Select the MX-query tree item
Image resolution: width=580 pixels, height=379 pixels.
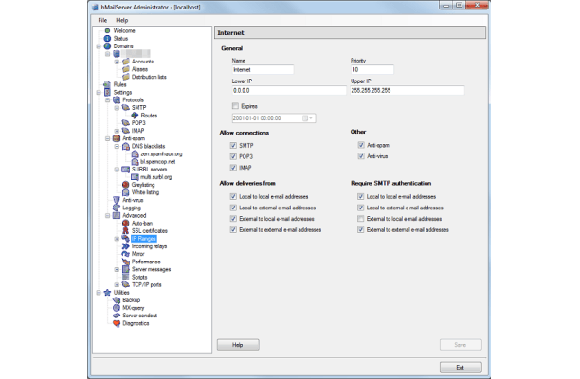tap(134, 308)
